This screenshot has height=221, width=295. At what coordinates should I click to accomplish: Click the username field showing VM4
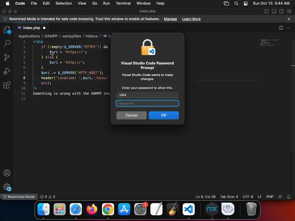(x=147, y=95)
